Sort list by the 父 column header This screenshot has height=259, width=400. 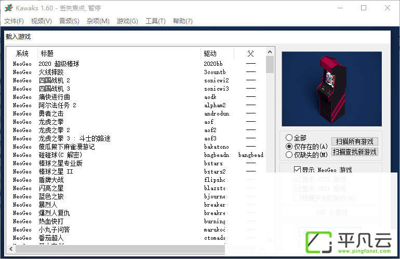tap(250, 53)
